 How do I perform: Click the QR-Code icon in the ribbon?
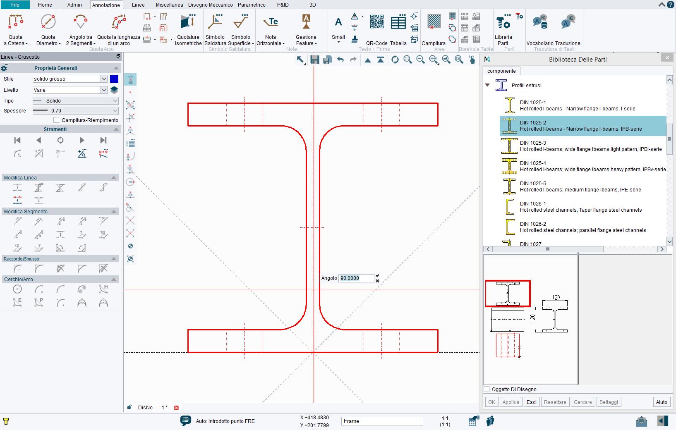(x=377, y=21)
